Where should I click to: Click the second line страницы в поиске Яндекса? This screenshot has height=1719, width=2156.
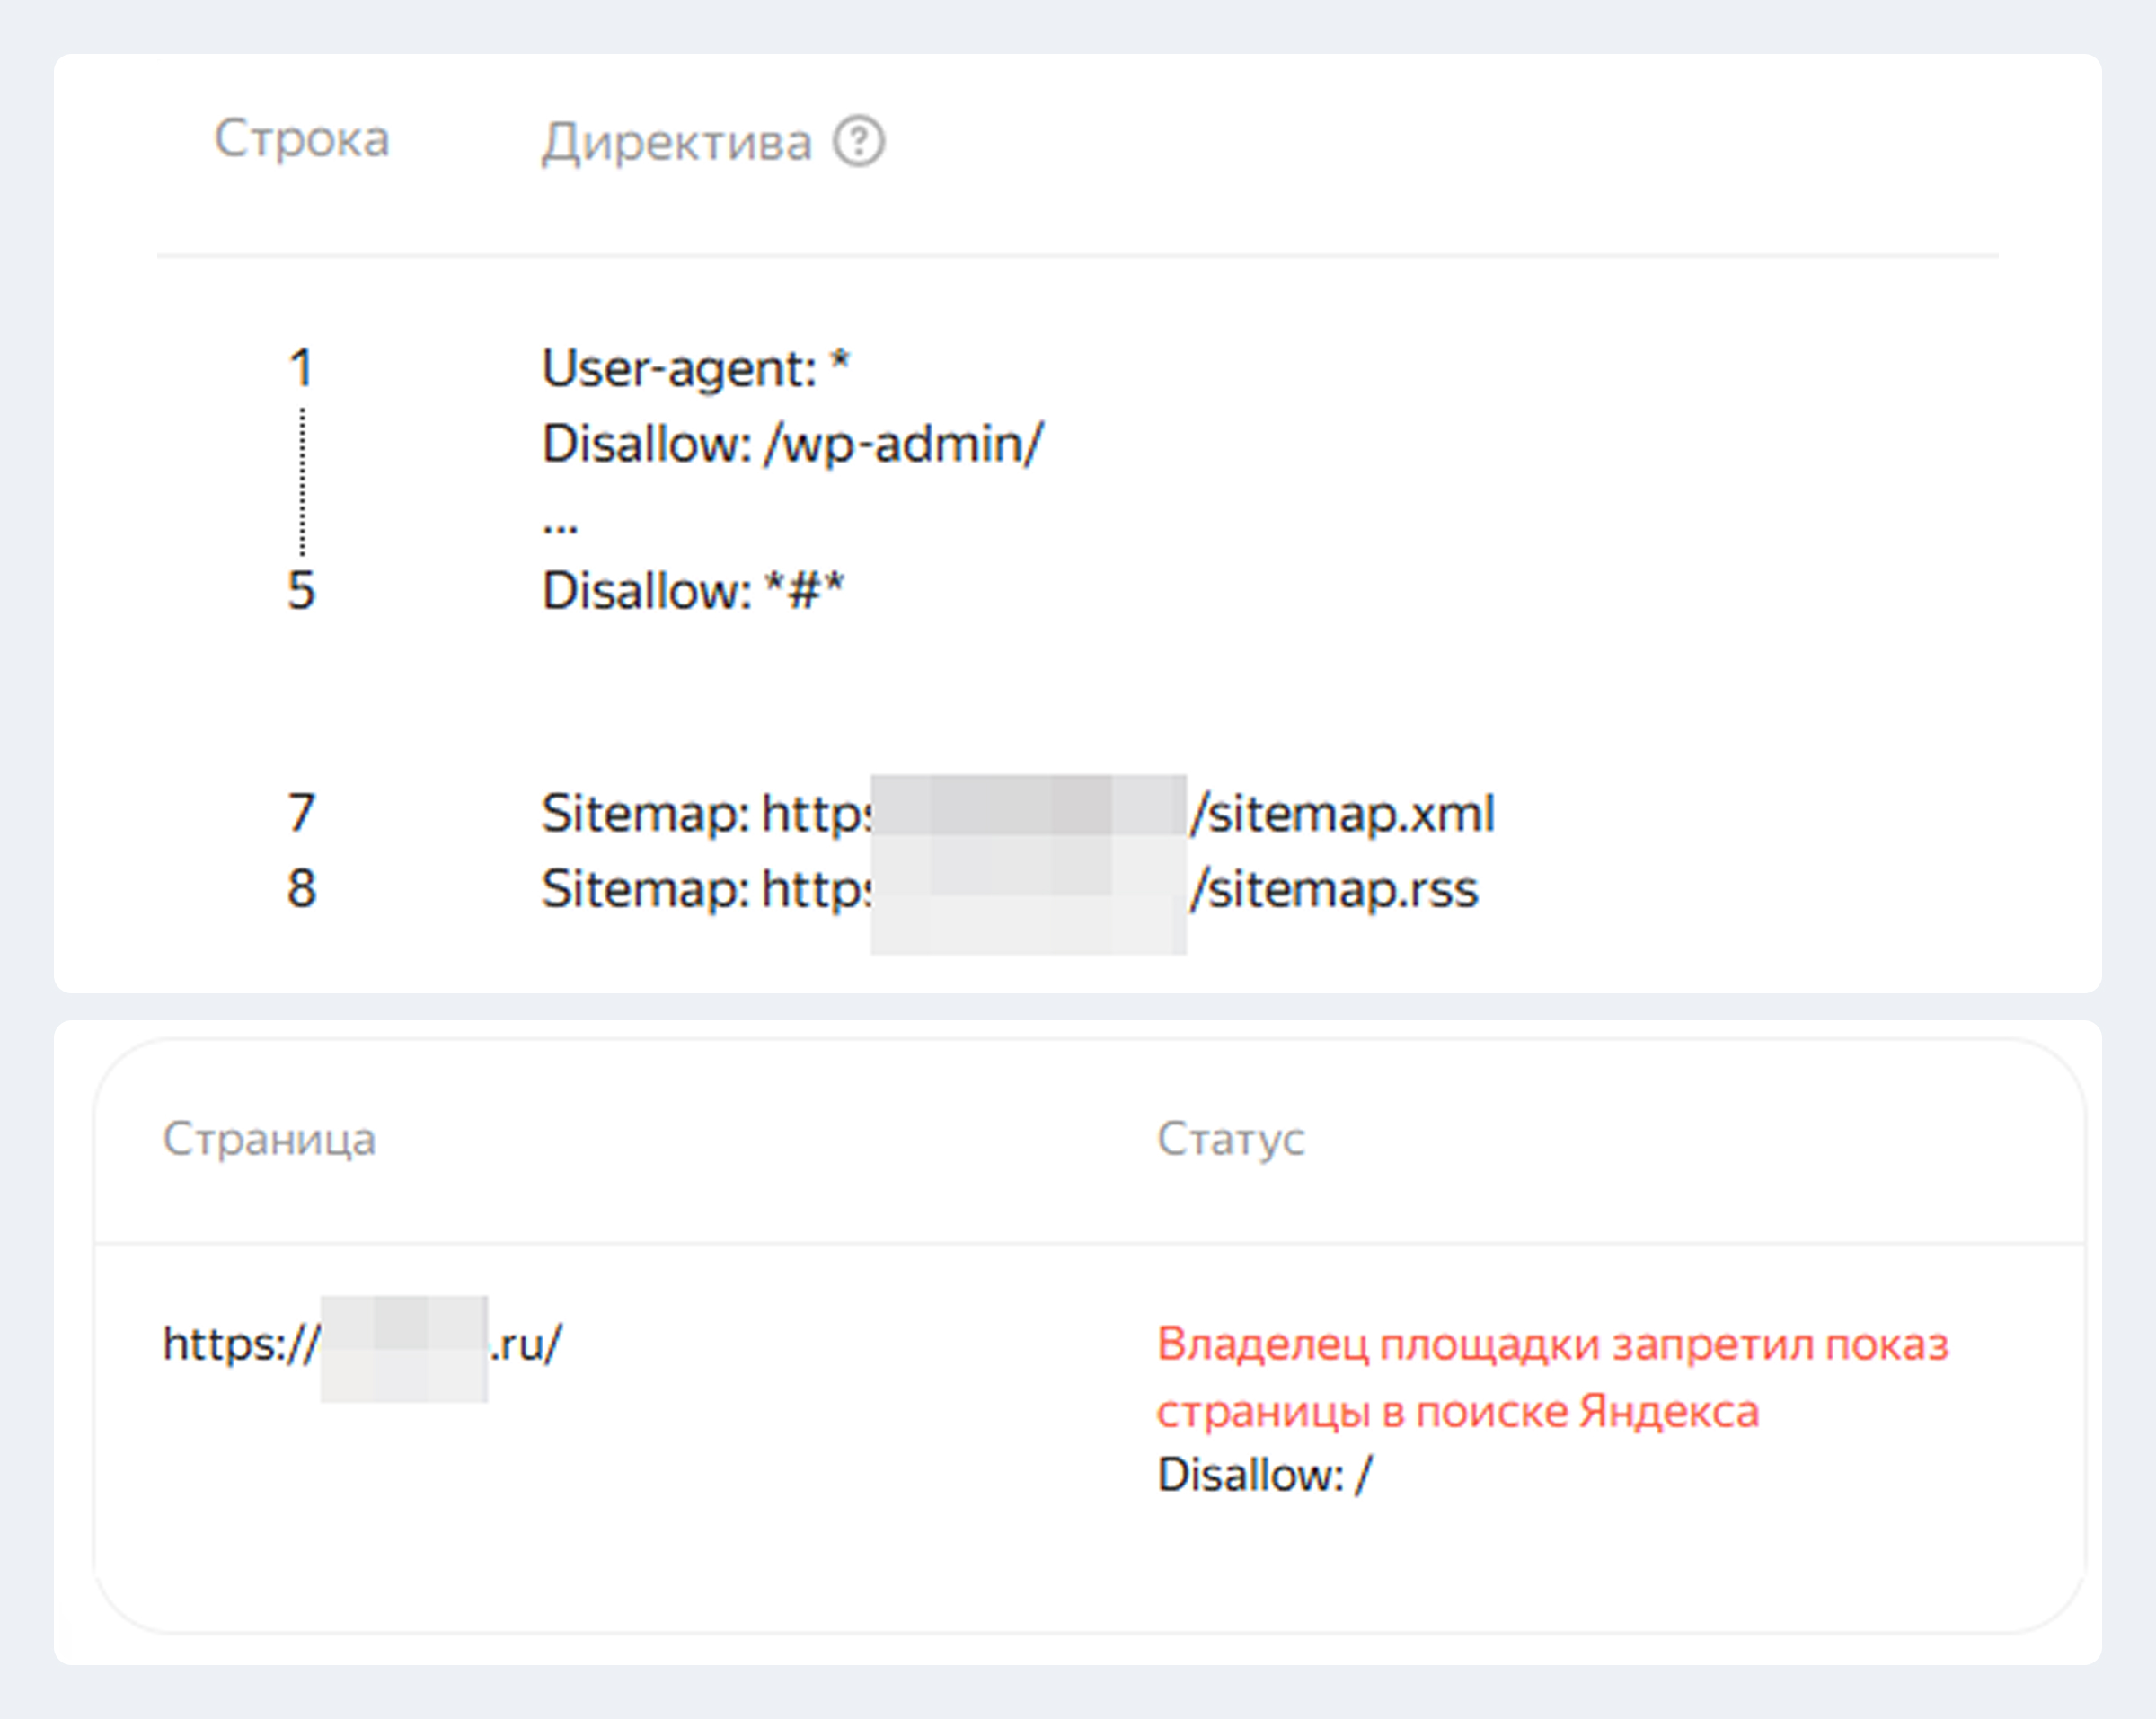tap(1457, 1411)
